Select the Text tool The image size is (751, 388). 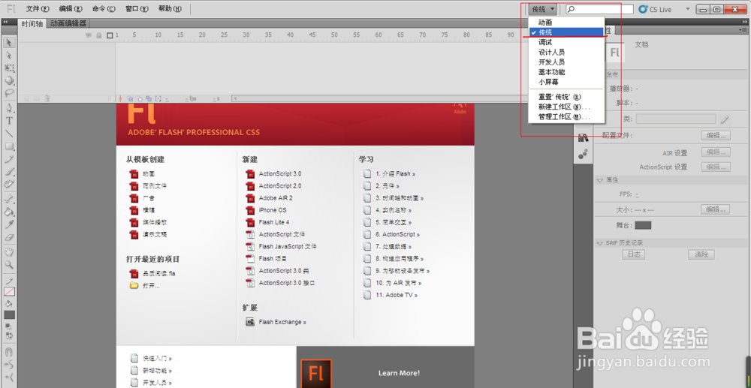pos(9,121)
